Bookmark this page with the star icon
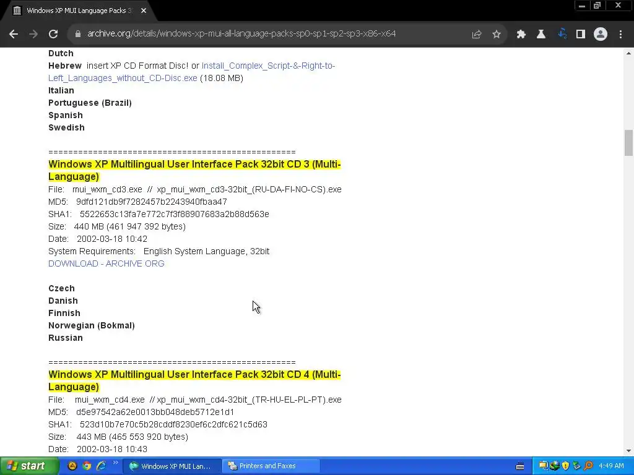 point(497,35)
